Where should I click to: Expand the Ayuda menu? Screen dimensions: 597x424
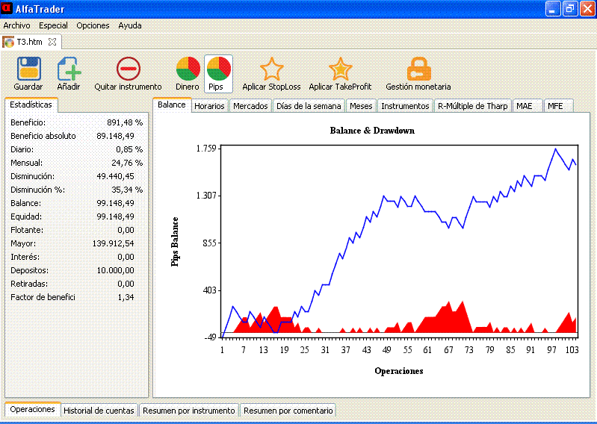click(129, 25)
